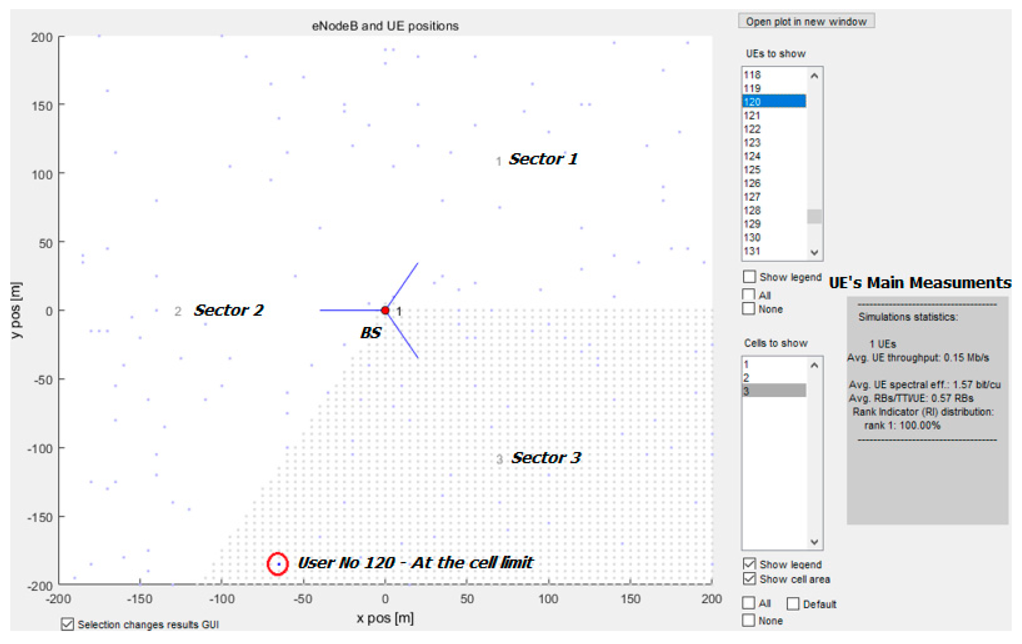Image resolution: width=1022 pixels, height=644 pixels.
Task: Check None under Cells to show
Action: [x=749, y=620]
